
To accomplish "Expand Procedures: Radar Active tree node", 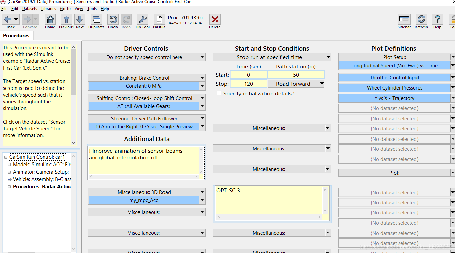I will click(9, 187).
